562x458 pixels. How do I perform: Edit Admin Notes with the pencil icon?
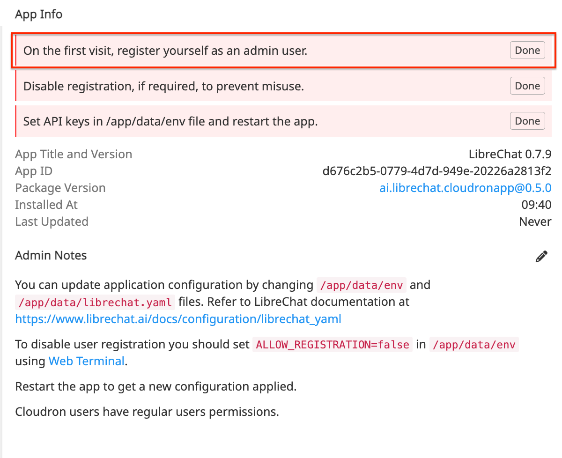pos(541,257)
